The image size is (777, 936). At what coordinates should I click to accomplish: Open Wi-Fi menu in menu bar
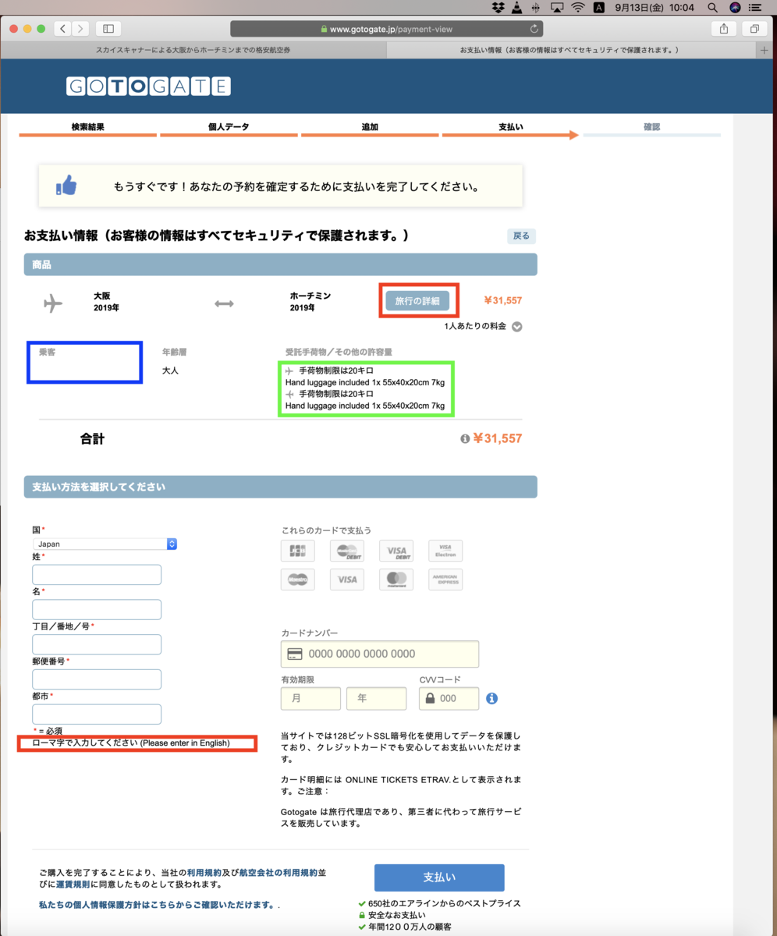(578, 8)
